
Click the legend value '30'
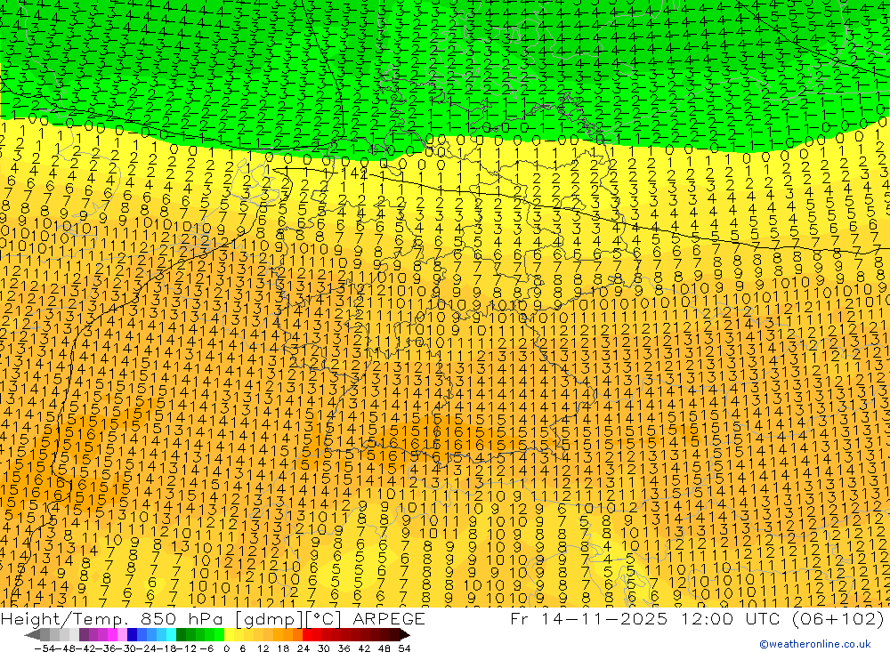tap(324, 648)
